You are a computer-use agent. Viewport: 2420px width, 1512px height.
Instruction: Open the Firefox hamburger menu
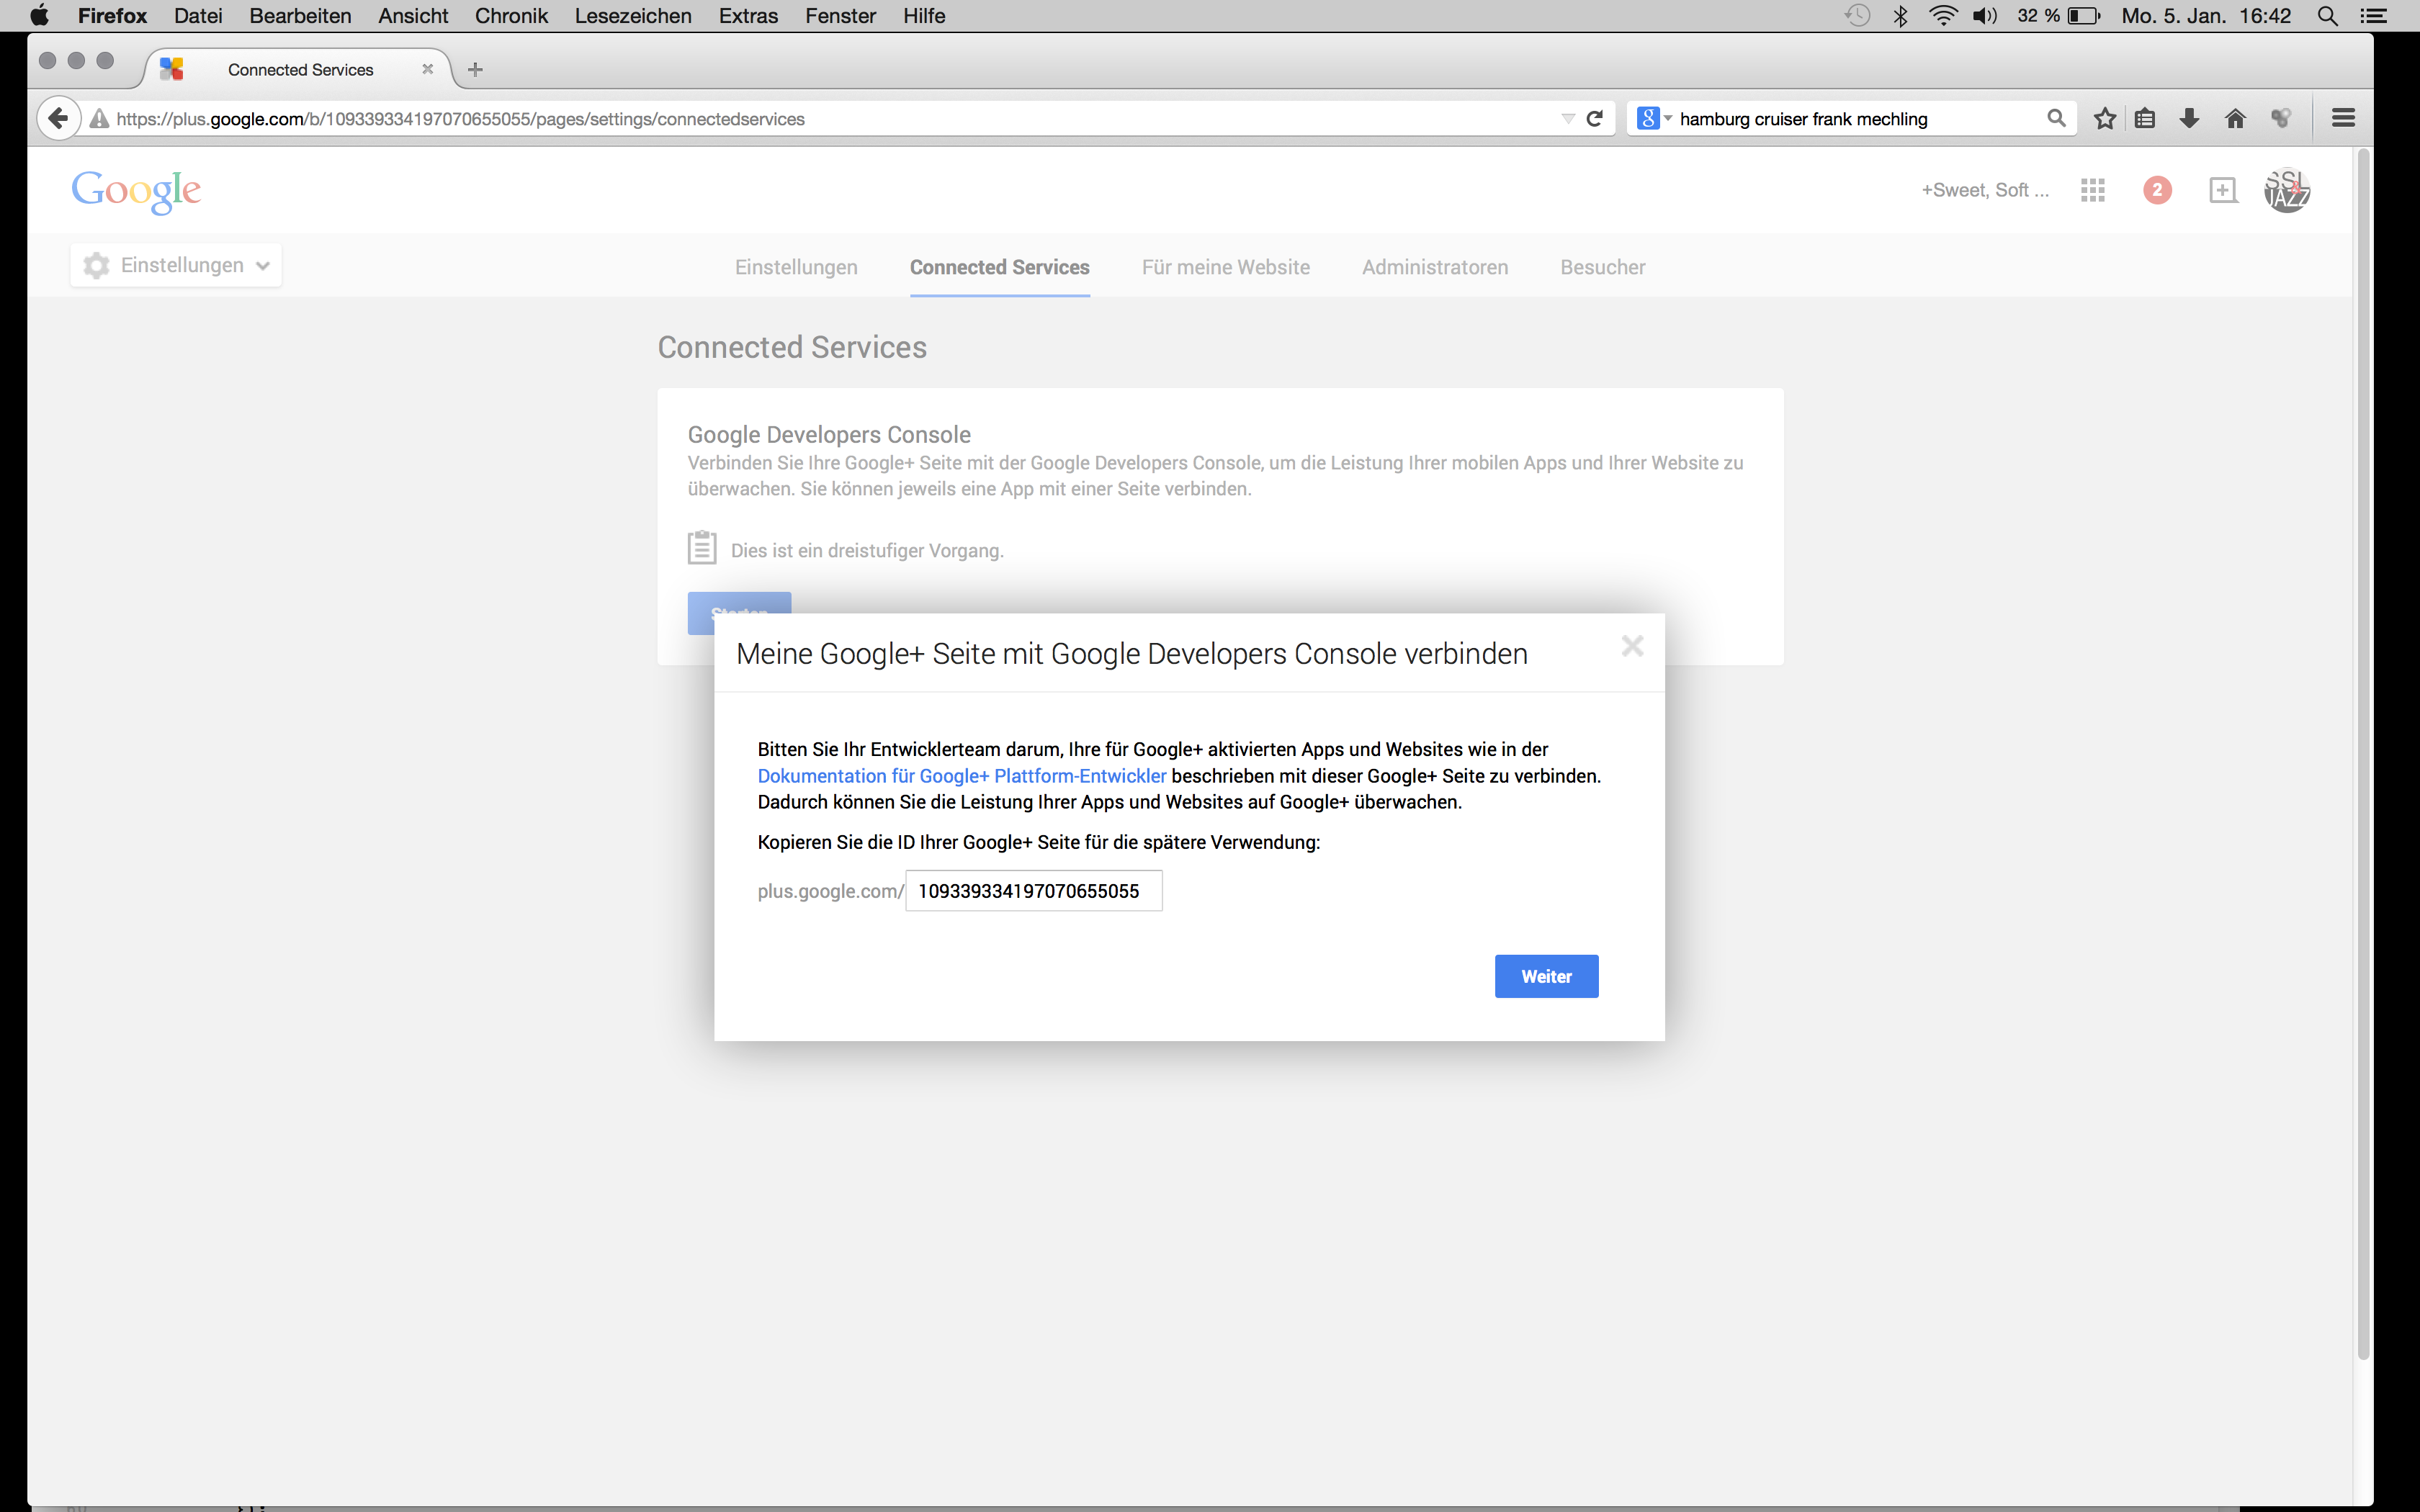click(2343, 118)
